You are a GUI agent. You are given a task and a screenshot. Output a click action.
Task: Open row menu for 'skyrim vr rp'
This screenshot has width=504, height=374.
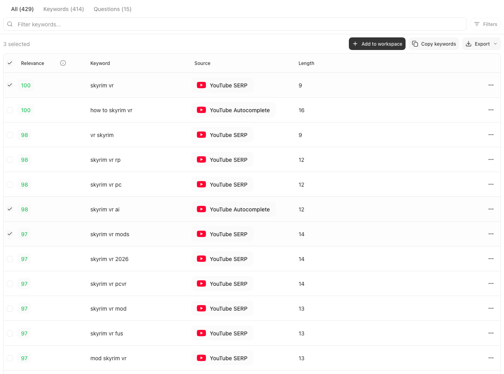tap(491, 159)
